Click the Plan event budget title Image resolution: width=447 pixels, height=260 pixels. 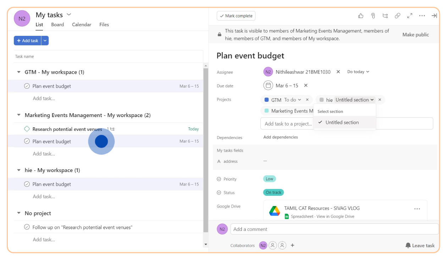pyautogui.click(x=250, y=56)
